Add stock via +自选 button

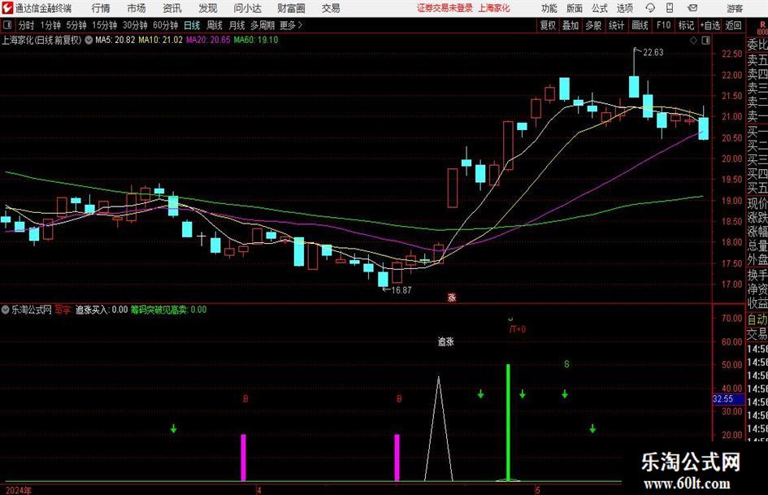(x=710, y=25)
